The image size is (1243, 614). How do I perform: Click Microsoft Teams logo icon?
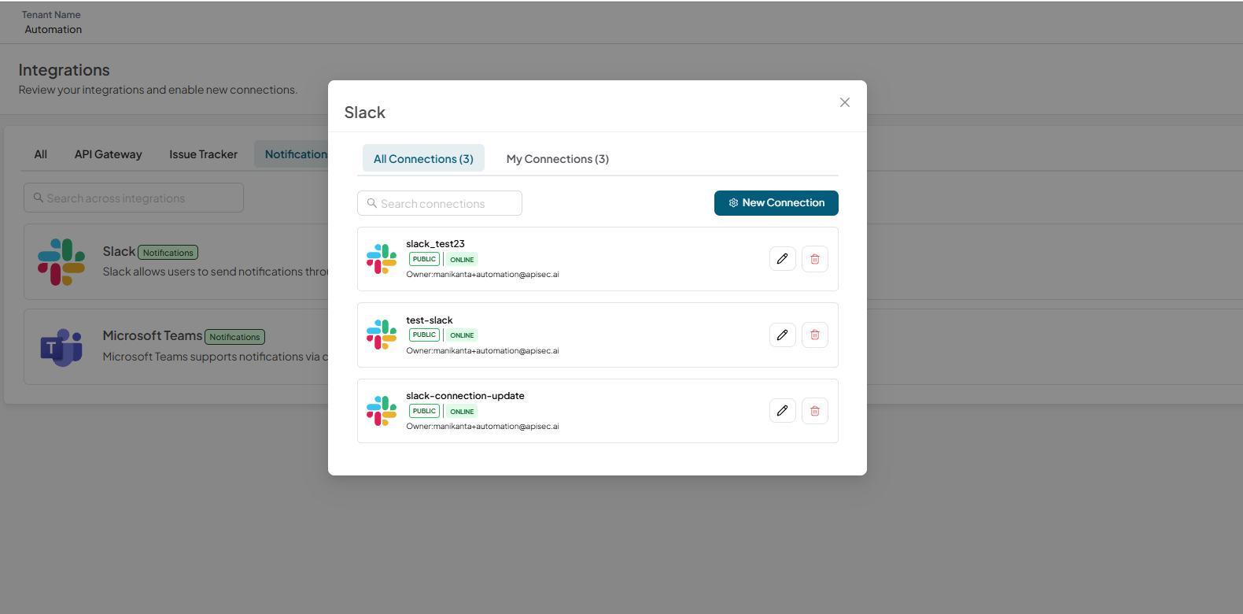pyautogui.click(x=61, y=347)
